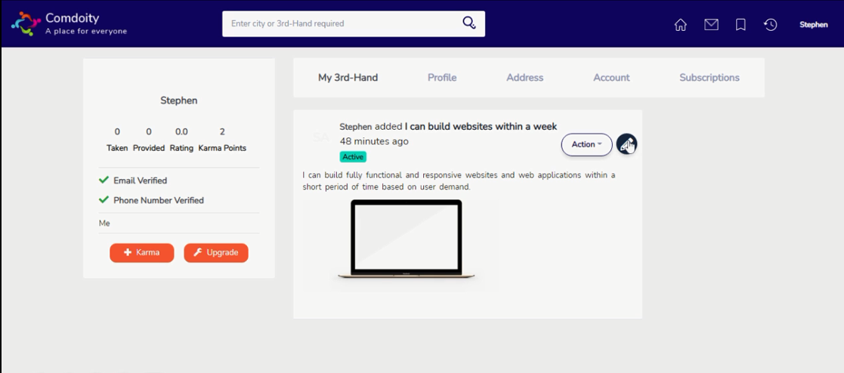Click the Karma Points count
This screenshot has width=844, height=373.
click(x=222, y=132)
